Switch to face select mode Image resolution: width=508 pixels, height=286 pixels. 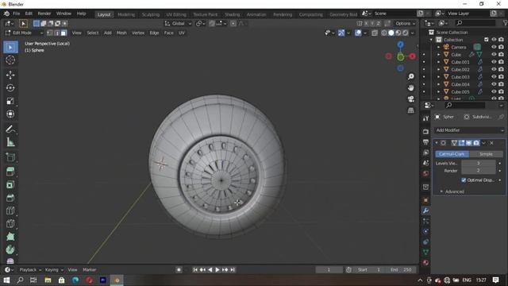(63, 33)
